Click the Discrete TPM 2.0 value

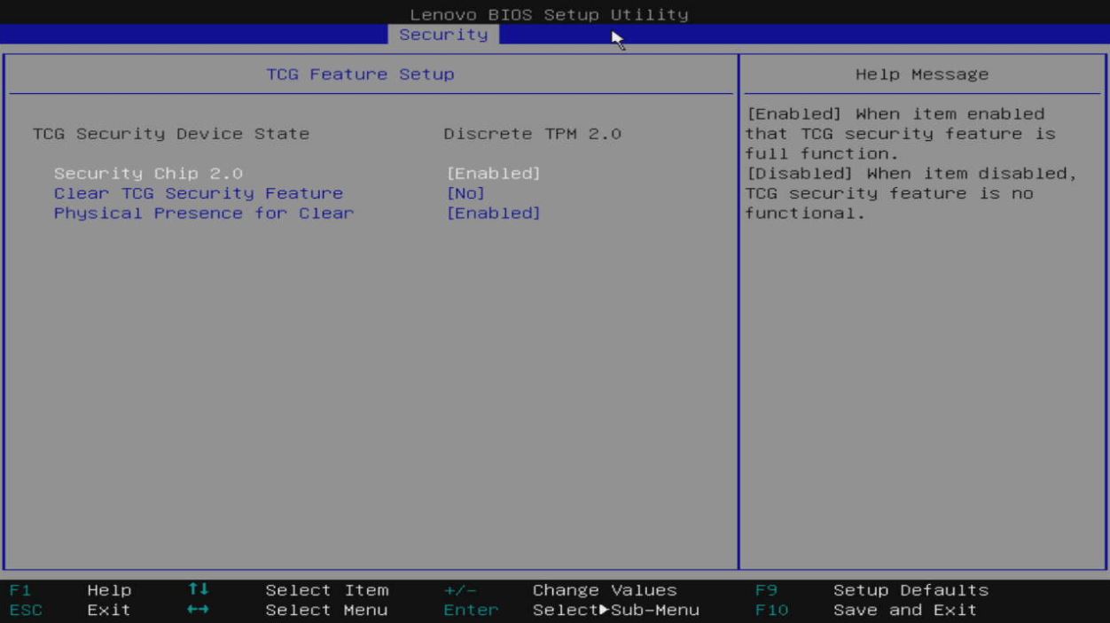532,134
